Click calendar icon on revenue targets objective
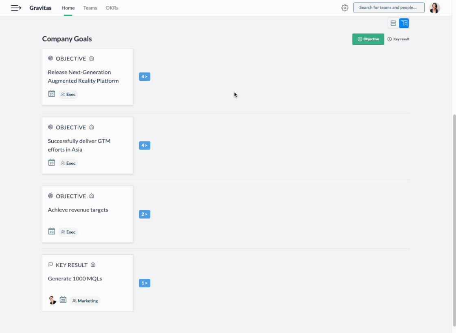This screenshot has width=456, height=333. click(51, 232)
